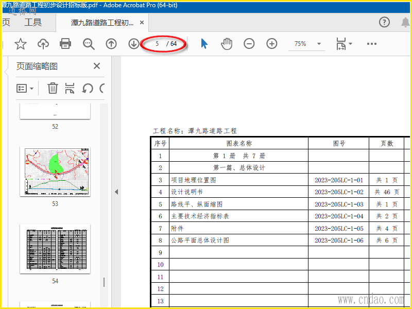This screenshot has width=412, height=309.
Task: Close the 潭九路道路工程初 document tab
Action: pos(142,23)
